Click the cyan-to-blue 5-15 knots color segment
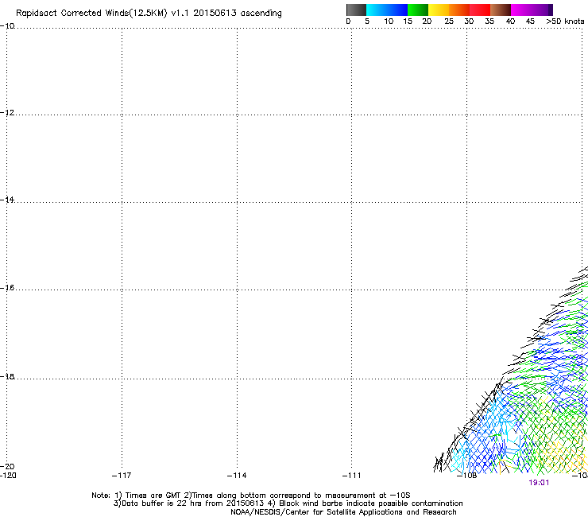The image size is (588, 517). pos(387,10)
